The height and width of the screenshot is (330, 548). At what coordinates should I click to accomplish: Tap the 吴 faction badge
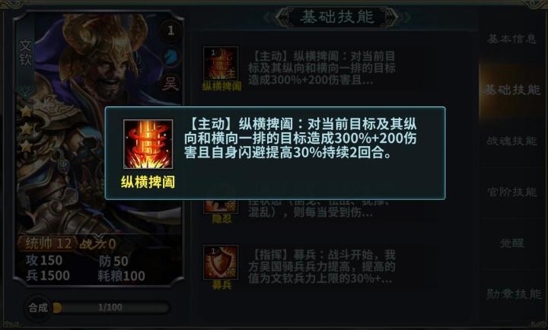tap(170, 84)
